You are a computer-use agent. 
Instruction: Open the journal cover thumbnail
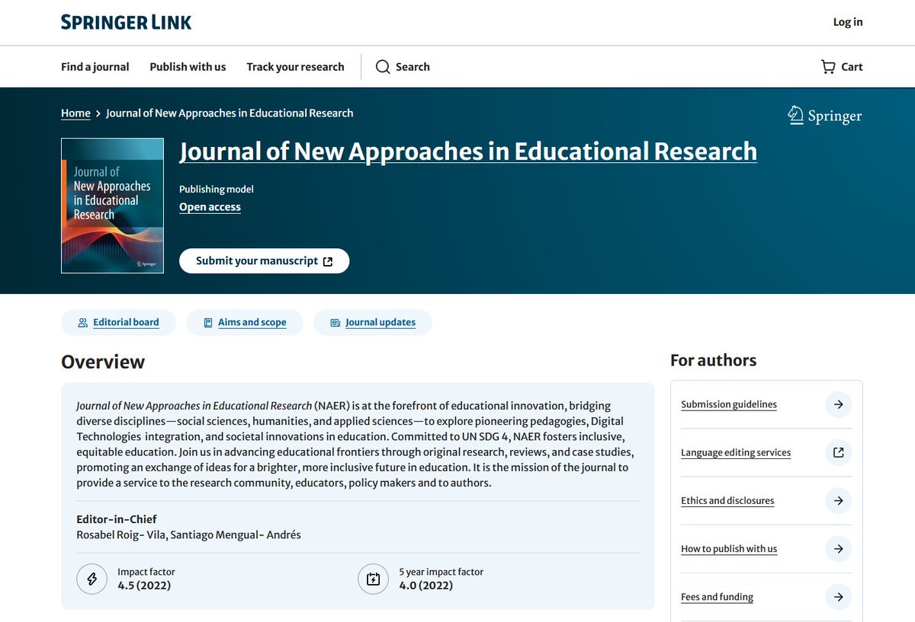click(x=112, y=205)
